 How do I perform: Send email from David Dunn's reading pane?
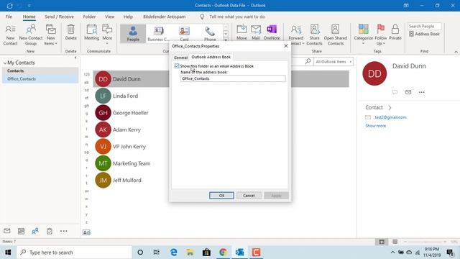[408, 92]
